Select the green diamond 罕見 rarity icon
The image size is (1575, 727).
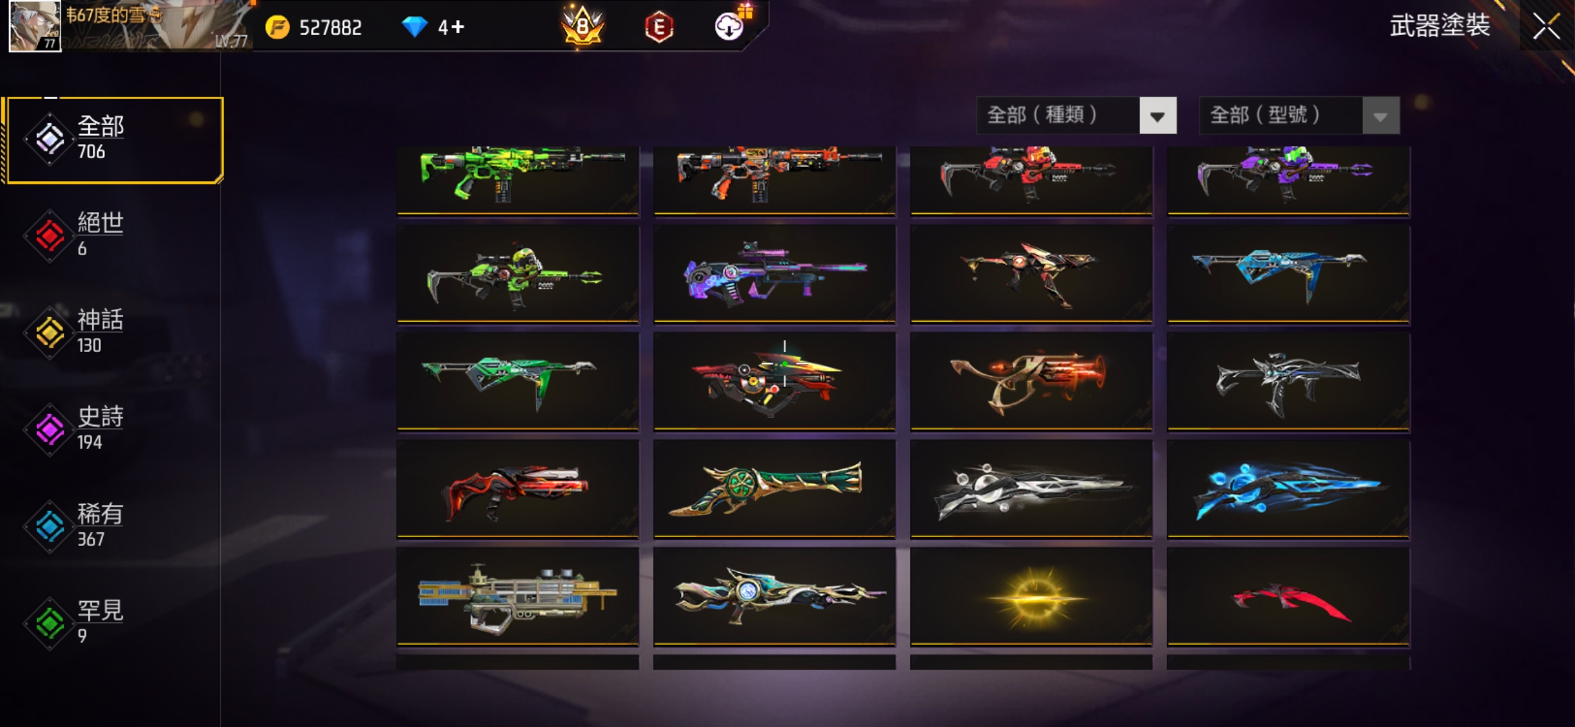coord(50,623)
